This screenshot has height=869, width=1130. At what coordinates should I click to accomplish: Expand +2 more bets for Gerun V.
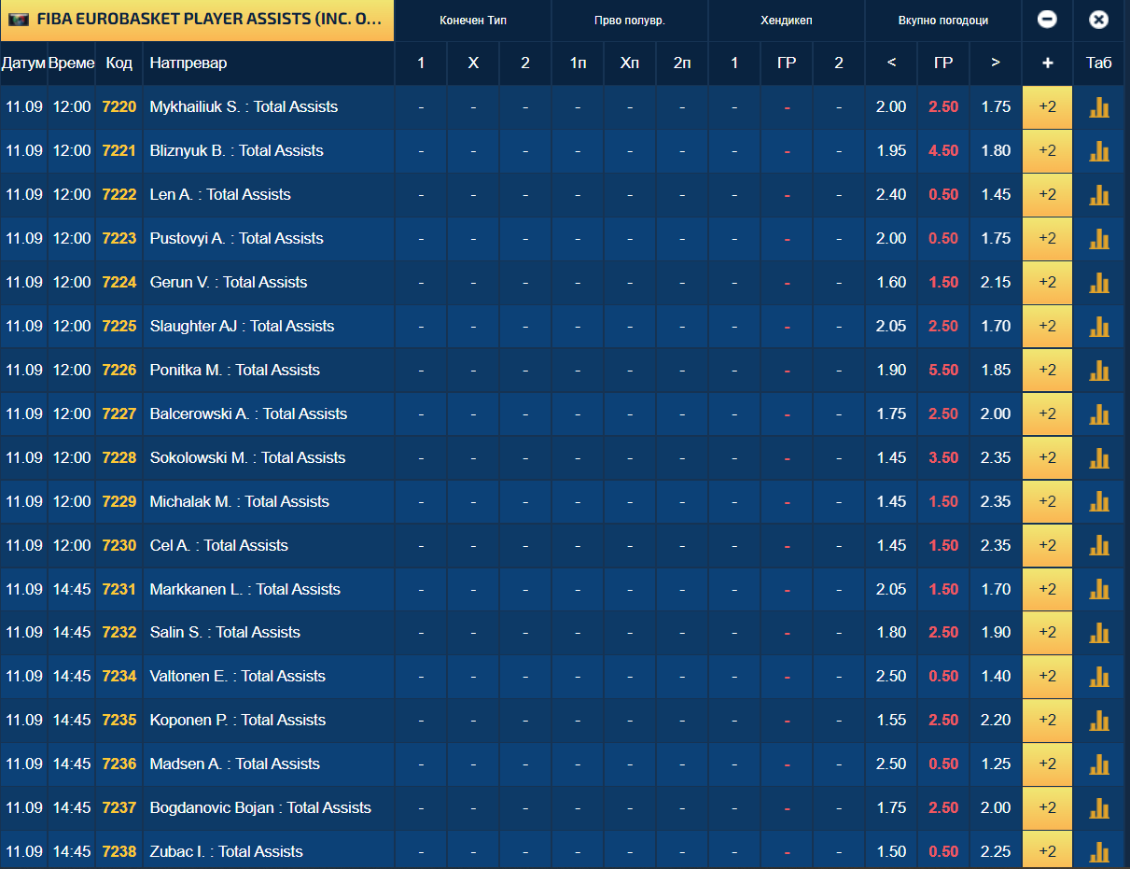[1047, 283]
